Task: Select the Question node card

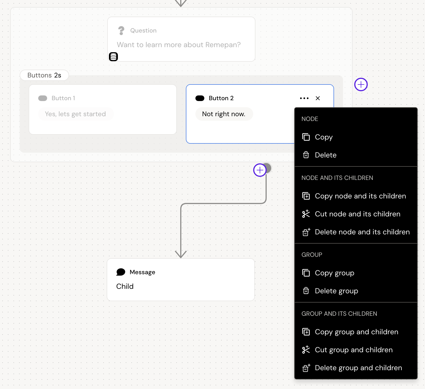Action: [x=181, y=39]
